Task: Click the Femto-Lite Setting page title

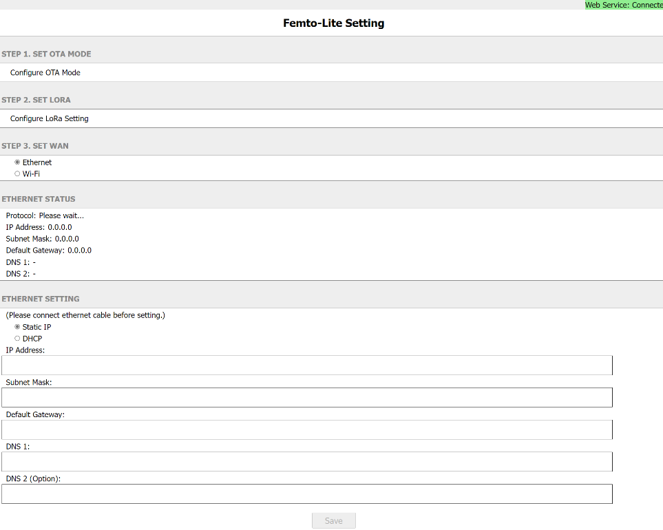Action: click(334, 23)
